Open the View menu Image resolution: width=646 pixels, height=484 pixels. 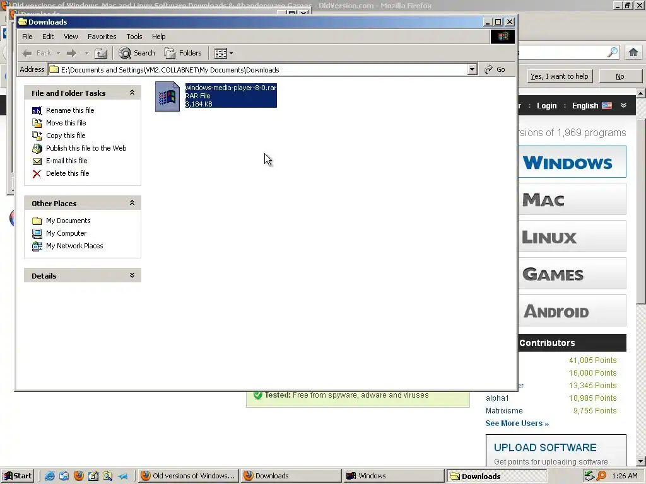tap(71, 37)
